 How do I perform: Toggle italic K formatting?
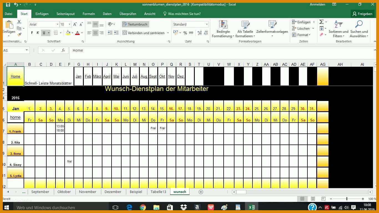(38, 33)
